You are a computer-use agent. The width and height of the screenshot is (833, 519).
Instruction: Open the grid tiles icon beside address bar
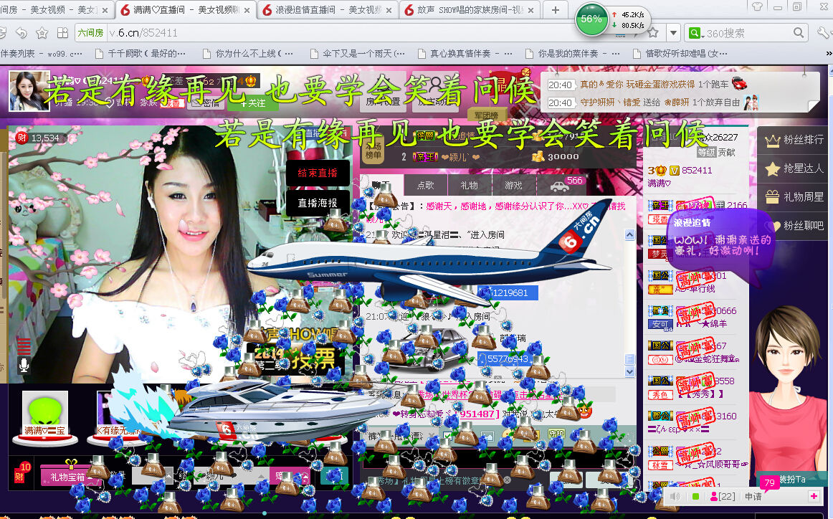point(62,33)
